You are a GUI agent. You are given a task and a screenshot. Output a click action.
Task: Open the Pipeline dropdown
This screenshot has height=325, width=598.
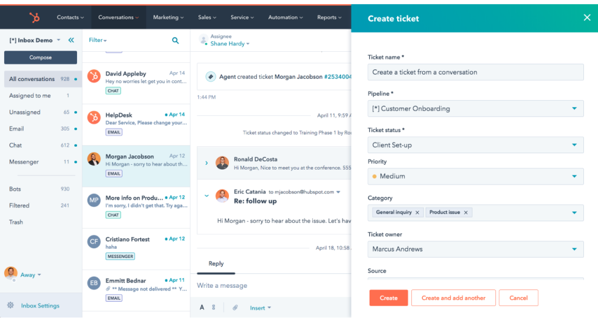click(x=475, y=108)
